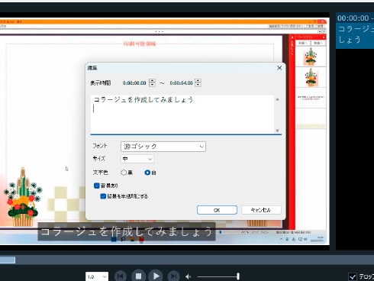374x281 pixels.
Task: Click into the caption text input area
Action: point(182,115)
